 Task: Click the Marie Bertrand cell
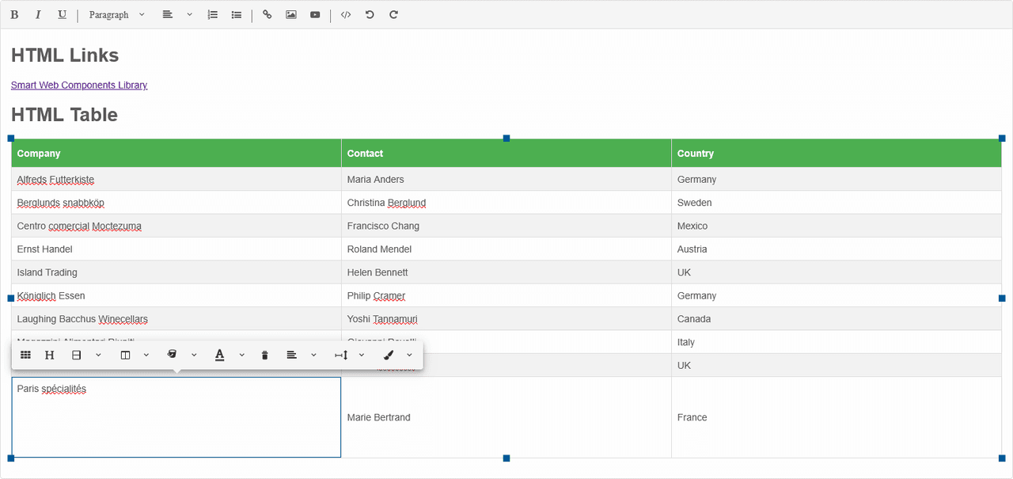tap(506, 417)
